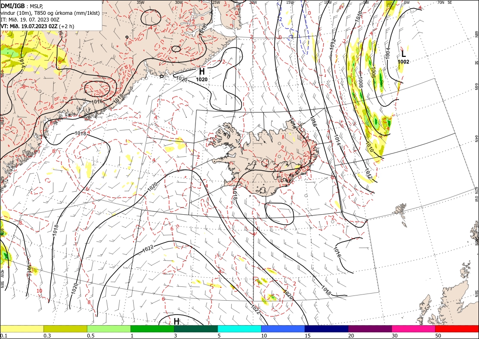Screen dimensions: 479x339
Task: Click the legend value '50'
Action: 438,336
